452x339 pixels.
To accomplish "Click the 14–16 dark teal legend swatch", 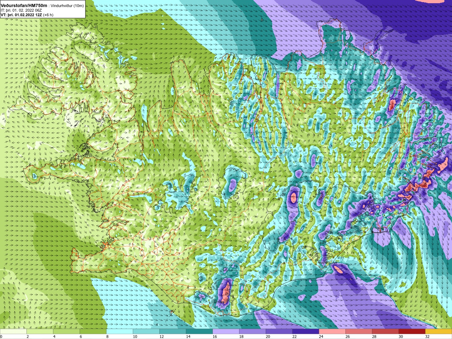I will pos(200,332).
